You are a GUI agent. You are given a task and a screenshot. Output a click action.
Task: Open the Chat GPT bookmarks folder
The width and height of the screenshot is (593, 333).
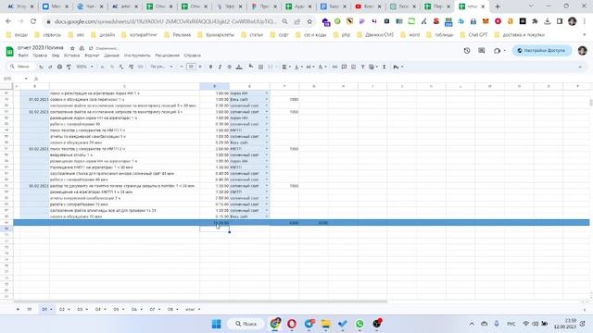point(473,35)
